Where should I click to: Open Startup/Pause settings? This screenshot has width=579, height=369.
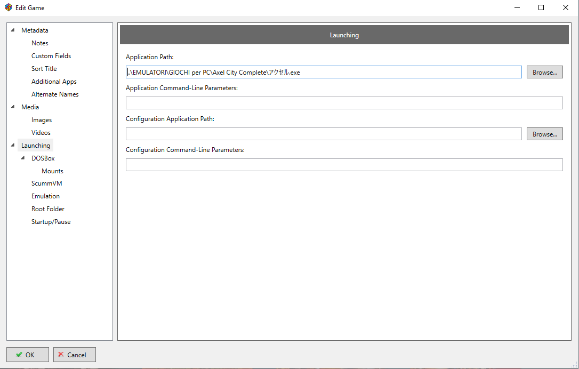[51, 222]
